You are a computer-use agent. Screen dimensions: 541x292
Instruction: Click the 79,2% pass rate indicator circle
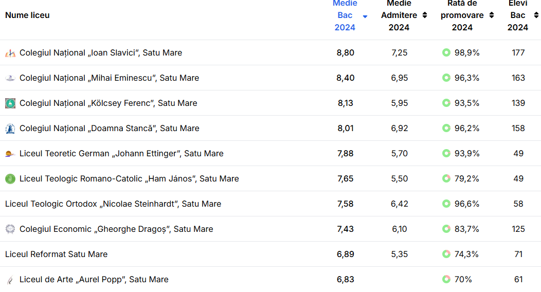point(446,178)
